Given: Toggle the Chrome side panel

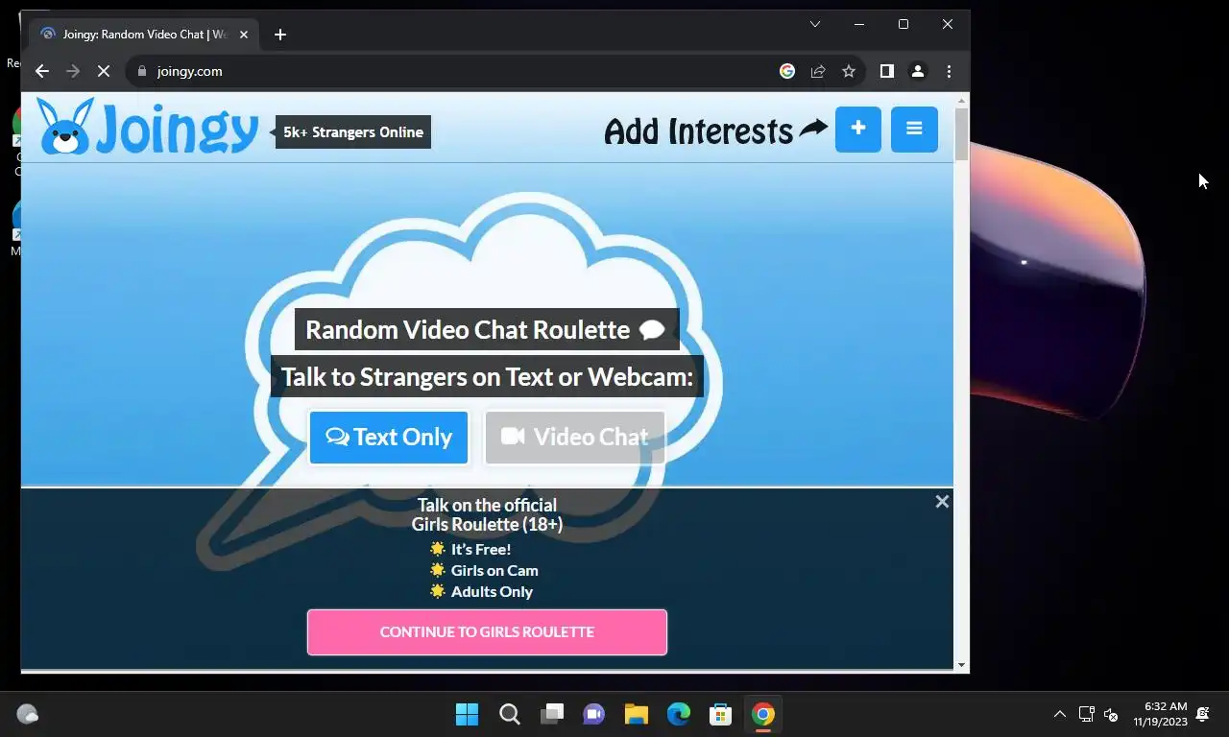Looking at the screenshot, I should (x=887, y=71).
